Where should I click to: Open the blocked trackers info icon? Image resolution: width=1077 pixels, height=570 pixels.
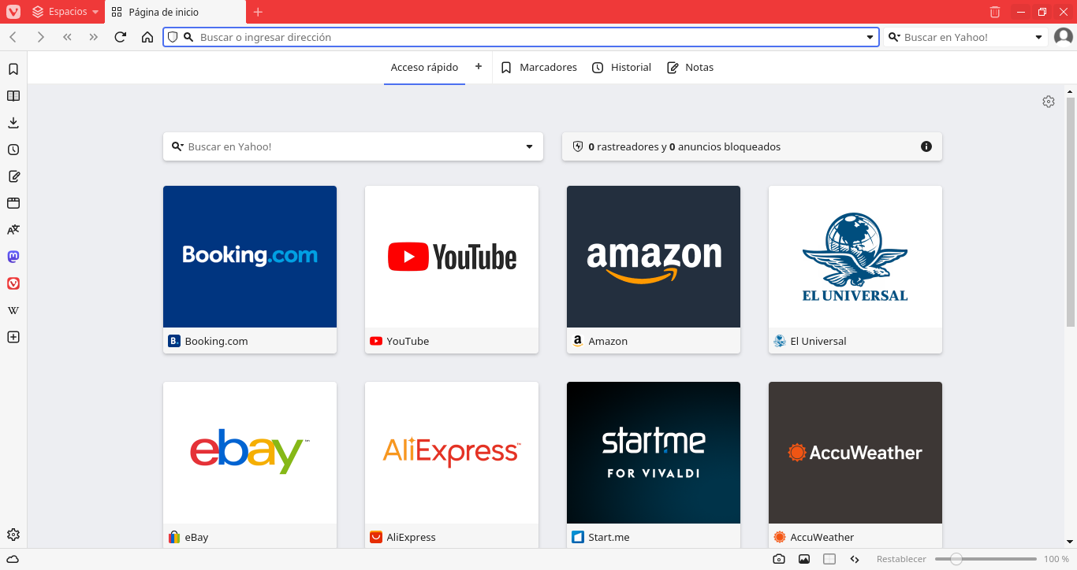pos(926,146)
